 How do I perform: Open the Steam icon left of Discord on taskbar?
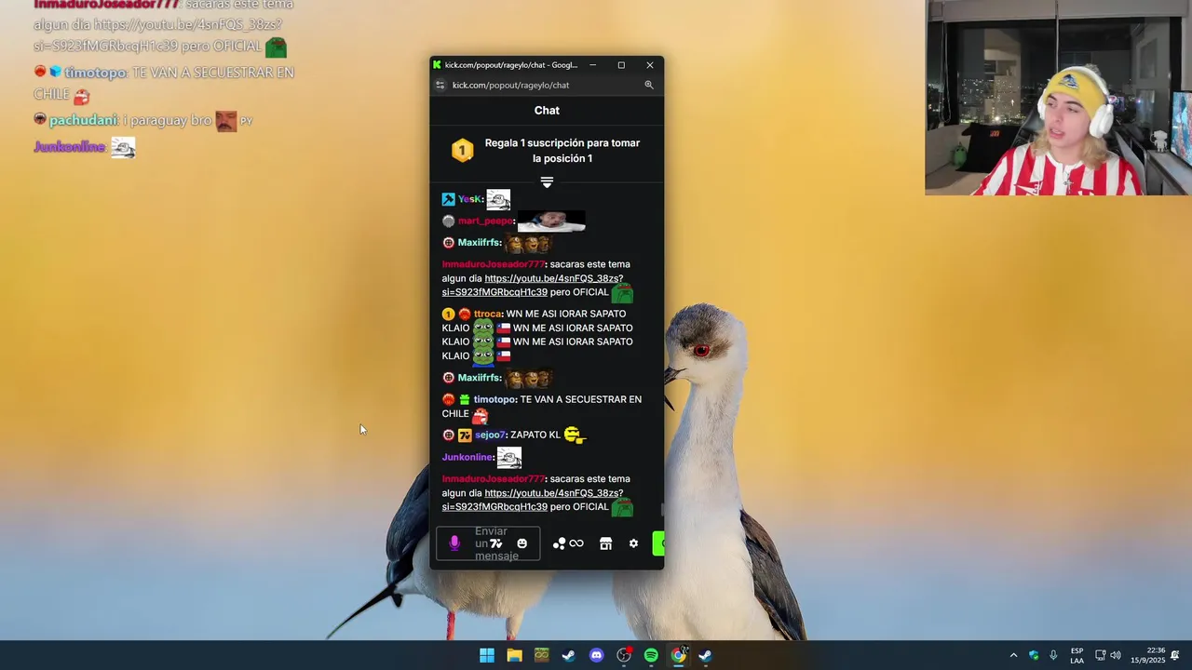(569, 655)
